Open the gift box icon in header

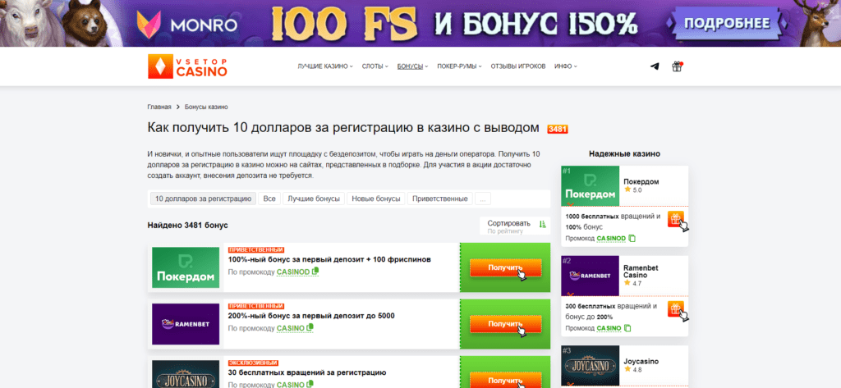point(677,66)
